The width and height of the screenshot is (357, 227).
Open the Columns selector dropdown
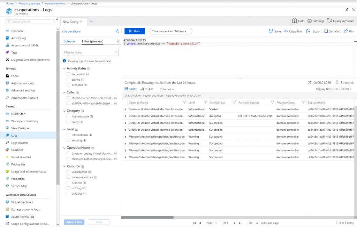[167, 89]
